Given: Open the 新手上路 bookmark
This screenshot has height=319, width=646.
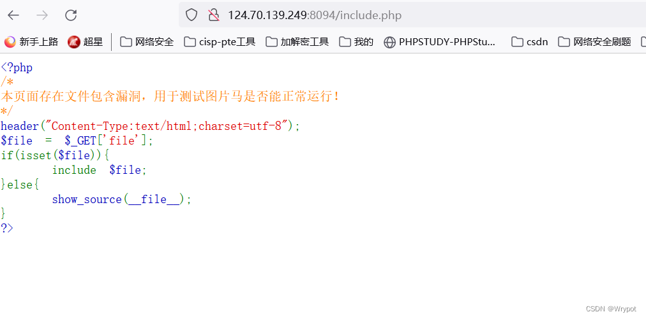Looking at the screenshot, I should click(31, 41).
